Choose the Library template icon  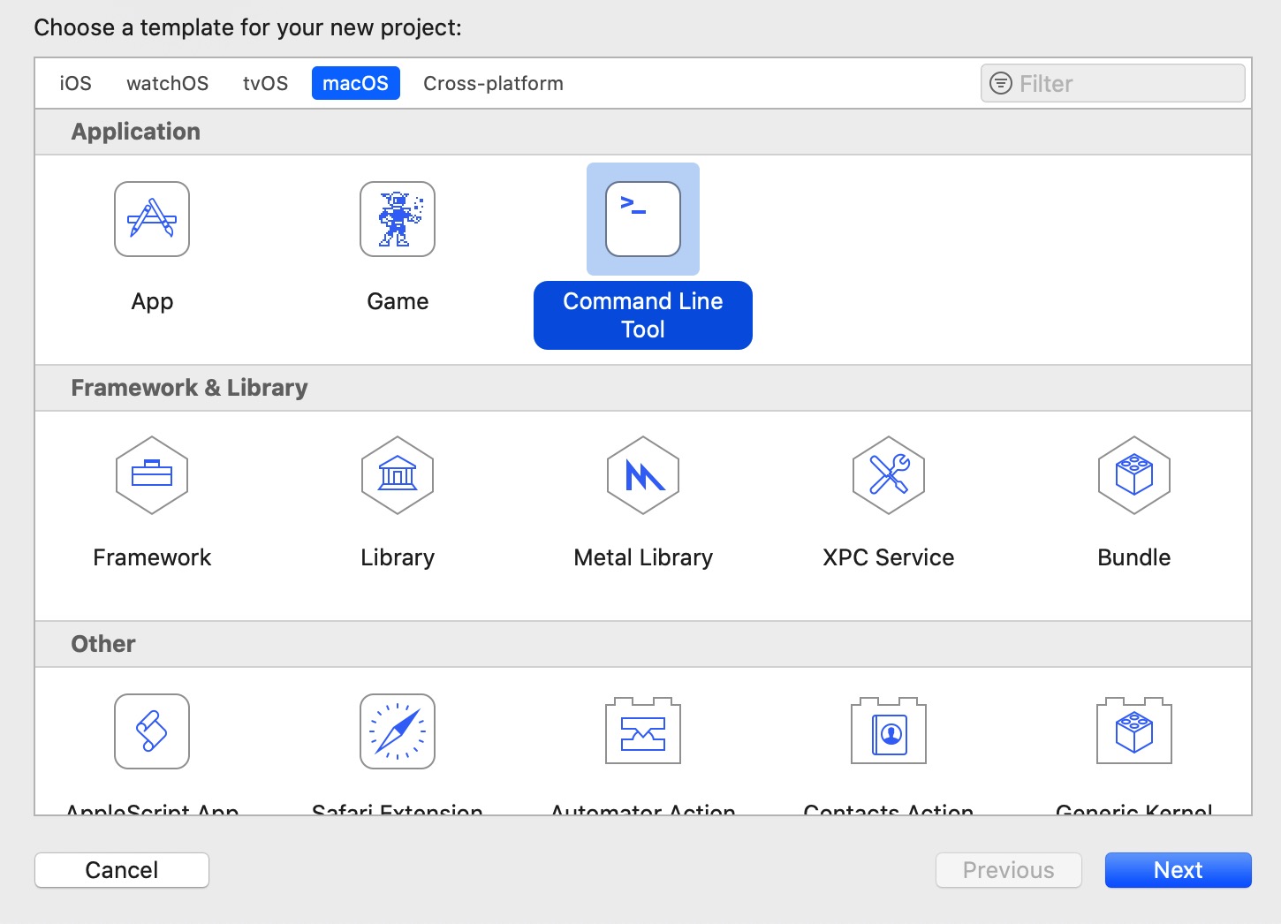(398, 475)
